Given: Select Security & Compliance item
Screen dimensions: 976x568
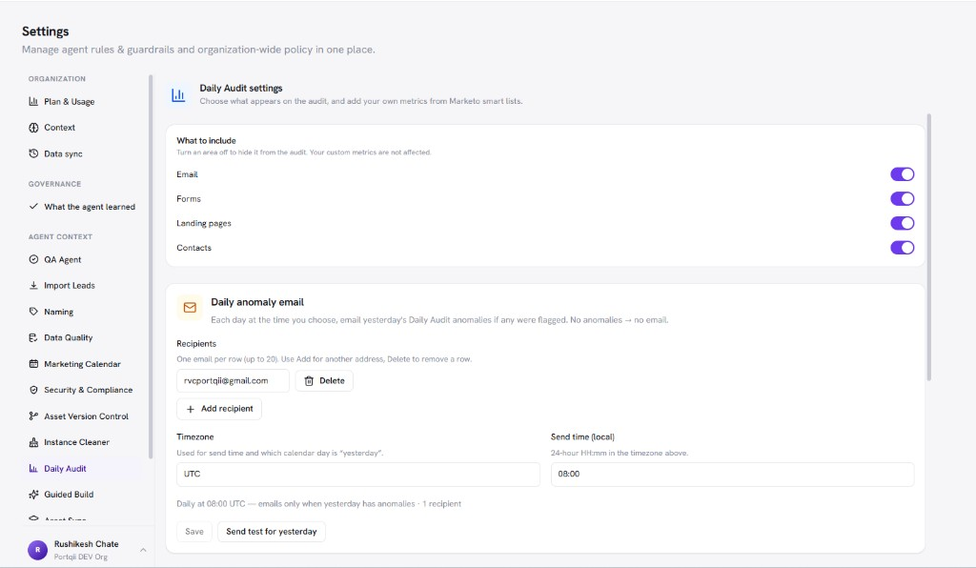Looking at the screenshot, I should pos(81,390).
